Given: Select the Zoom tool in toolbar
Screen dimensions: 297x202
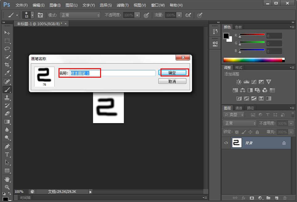Looking at the screenshot, I should click(7, 187).
